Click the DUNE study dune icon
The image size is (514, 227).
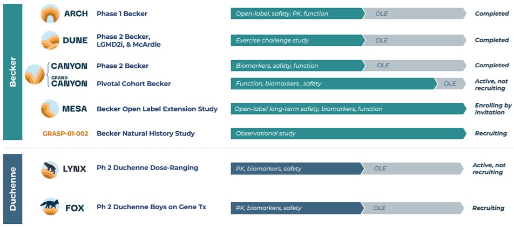coord(50,40)
